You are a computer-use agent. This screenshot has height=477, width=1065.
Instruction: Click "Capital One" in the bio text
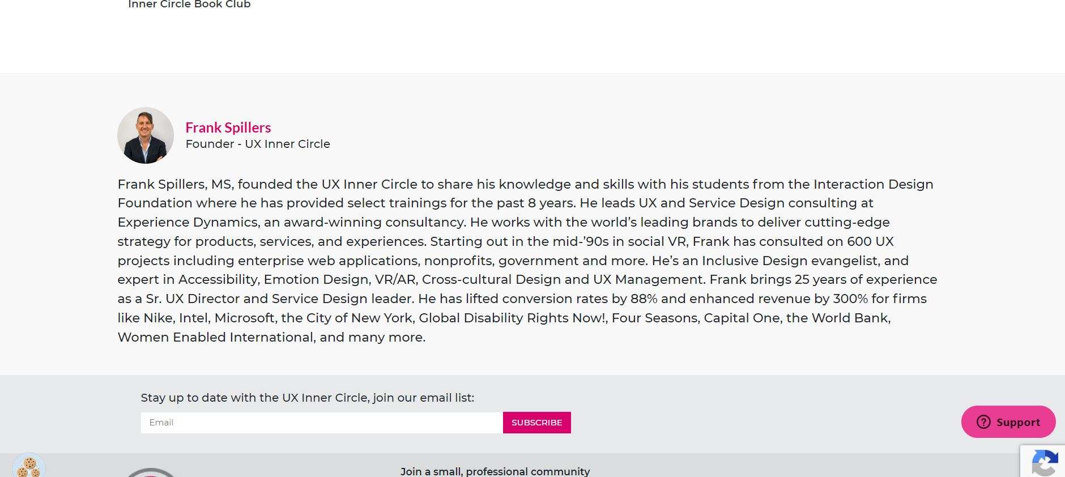742,318
